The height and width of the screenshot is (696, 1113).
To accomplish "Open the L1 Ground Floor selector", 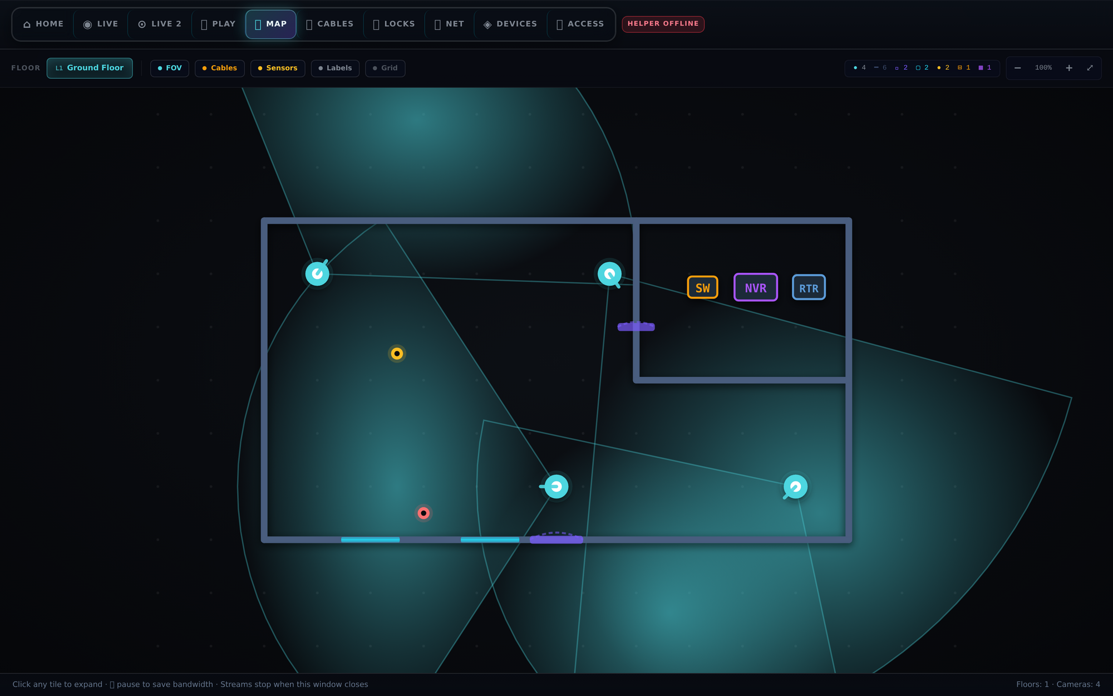I will point(90,68).
